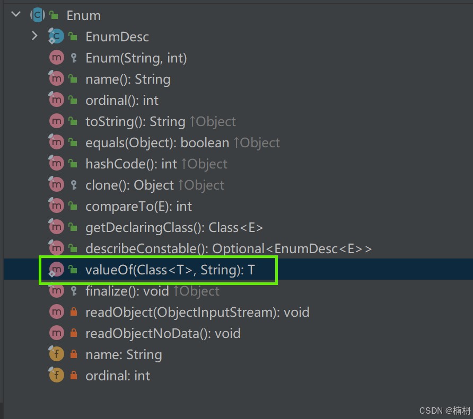Select the hashCode(): int method
This screenshot has width=473, height=419.
click(x=131, y=164)
